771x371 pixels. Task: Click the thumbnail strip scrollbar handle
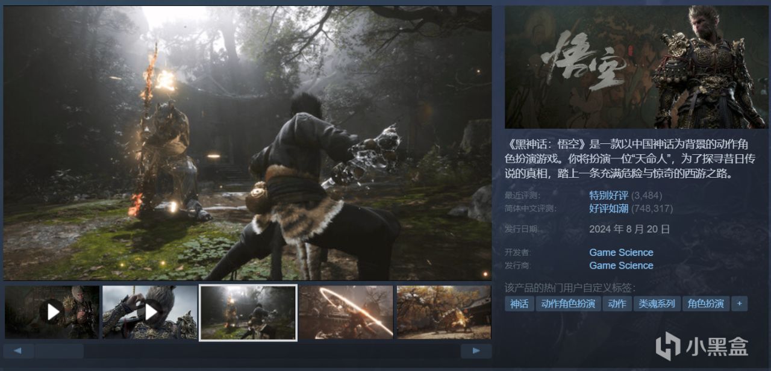[x=59, y=351]
